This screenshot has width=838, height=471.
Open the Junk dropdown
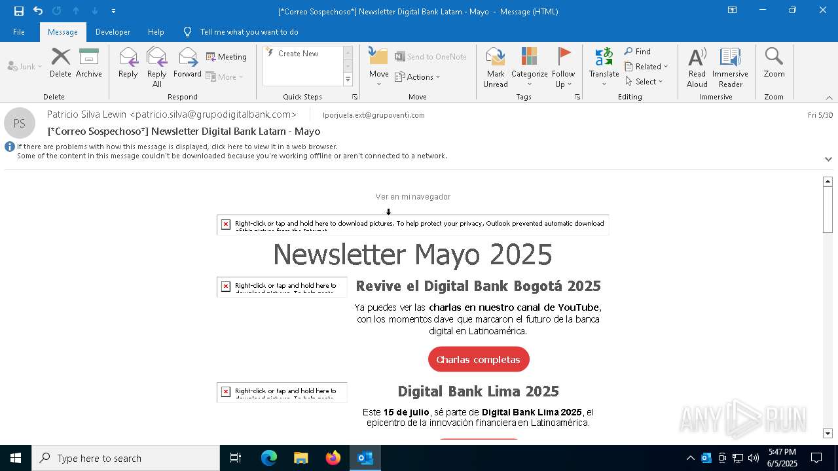tap(25, 66)
